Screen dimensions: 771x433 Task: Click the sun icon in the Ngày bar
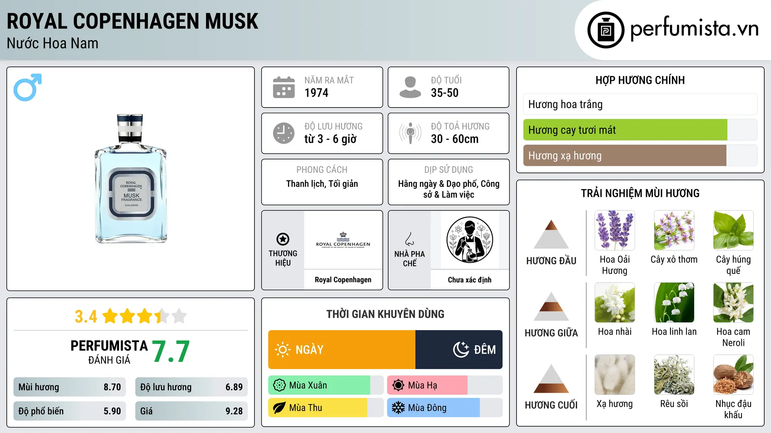click(x=283, y=350)
